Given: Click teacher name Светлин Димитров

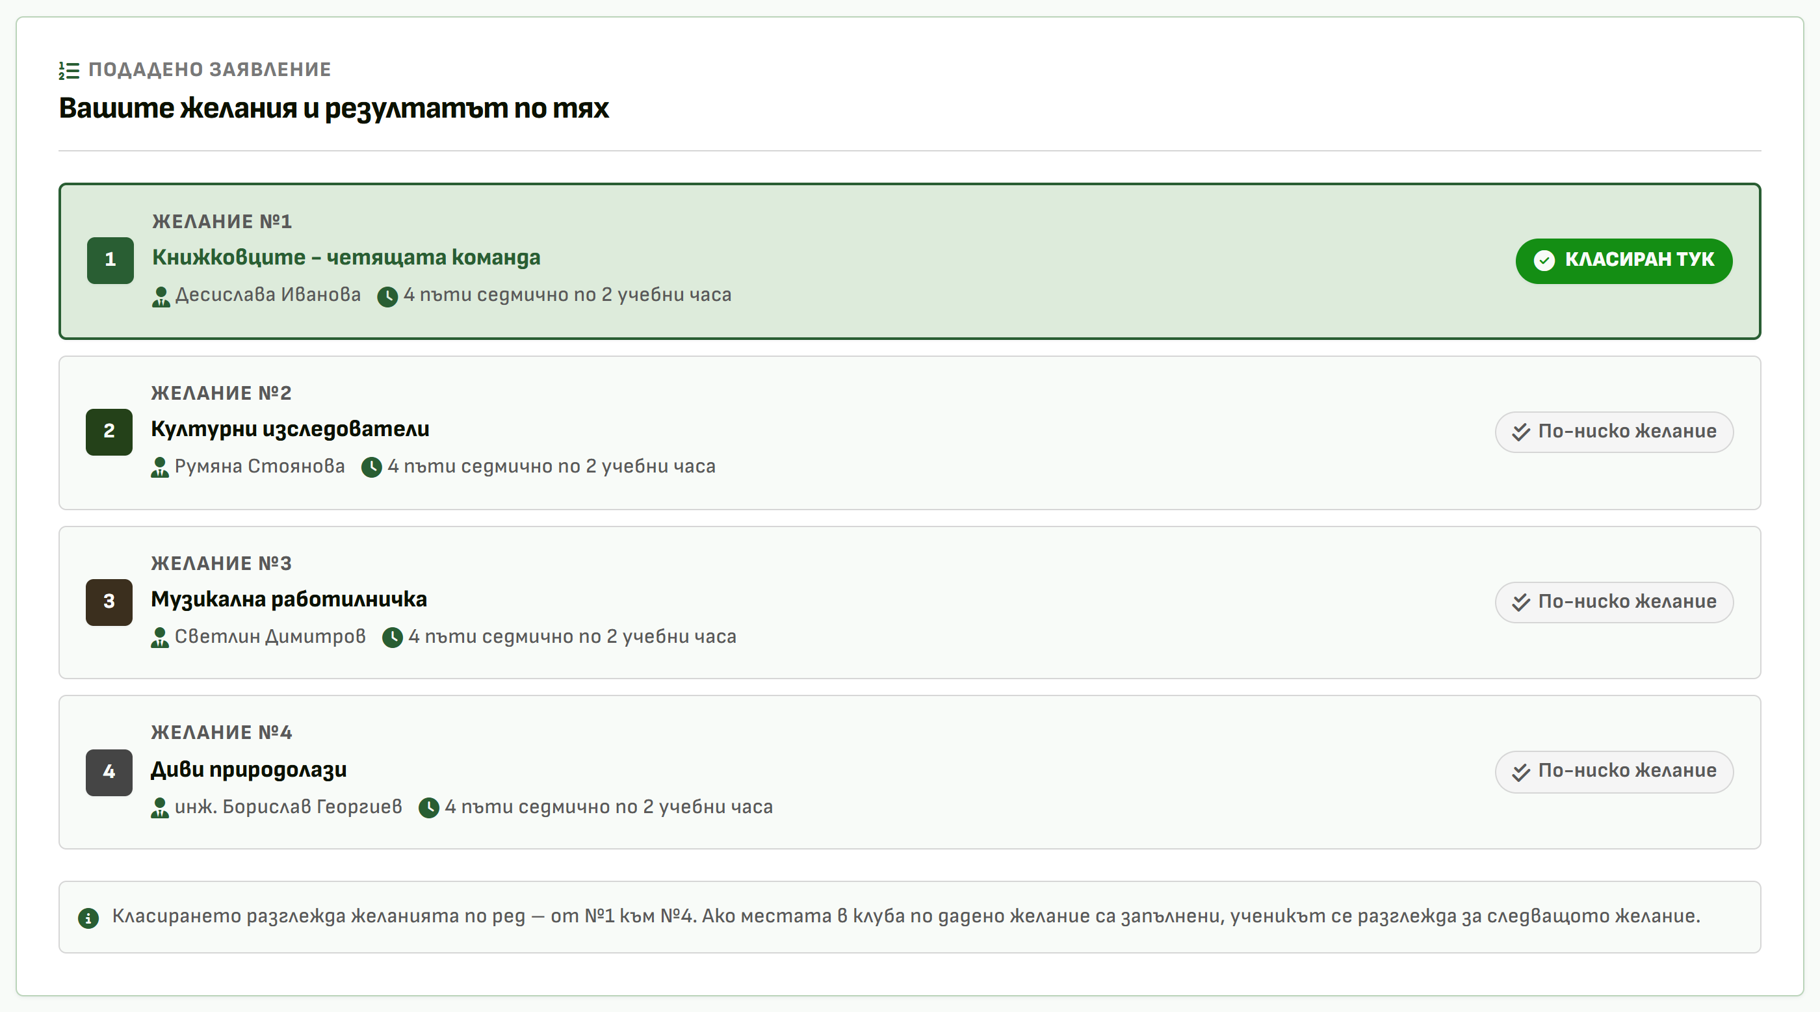Looking at the screenshot, I should point(270,636).
